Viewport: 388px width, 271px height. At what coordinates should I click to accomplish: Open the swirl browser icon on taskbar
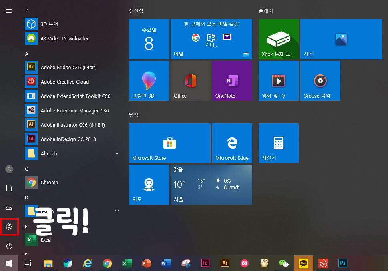[68, 263]
